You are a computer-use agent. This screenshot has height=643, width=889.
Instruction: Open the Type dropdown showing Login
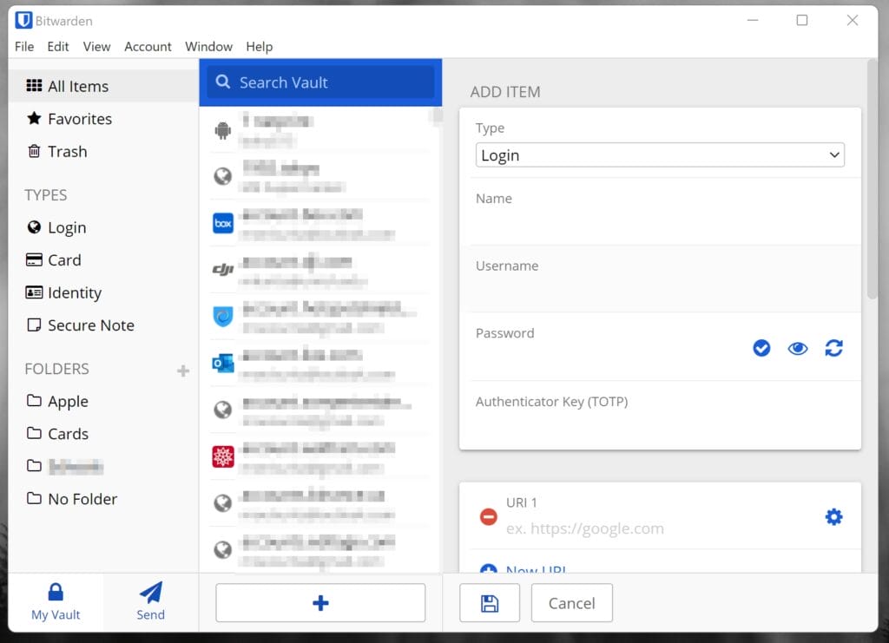coord(660,155)
